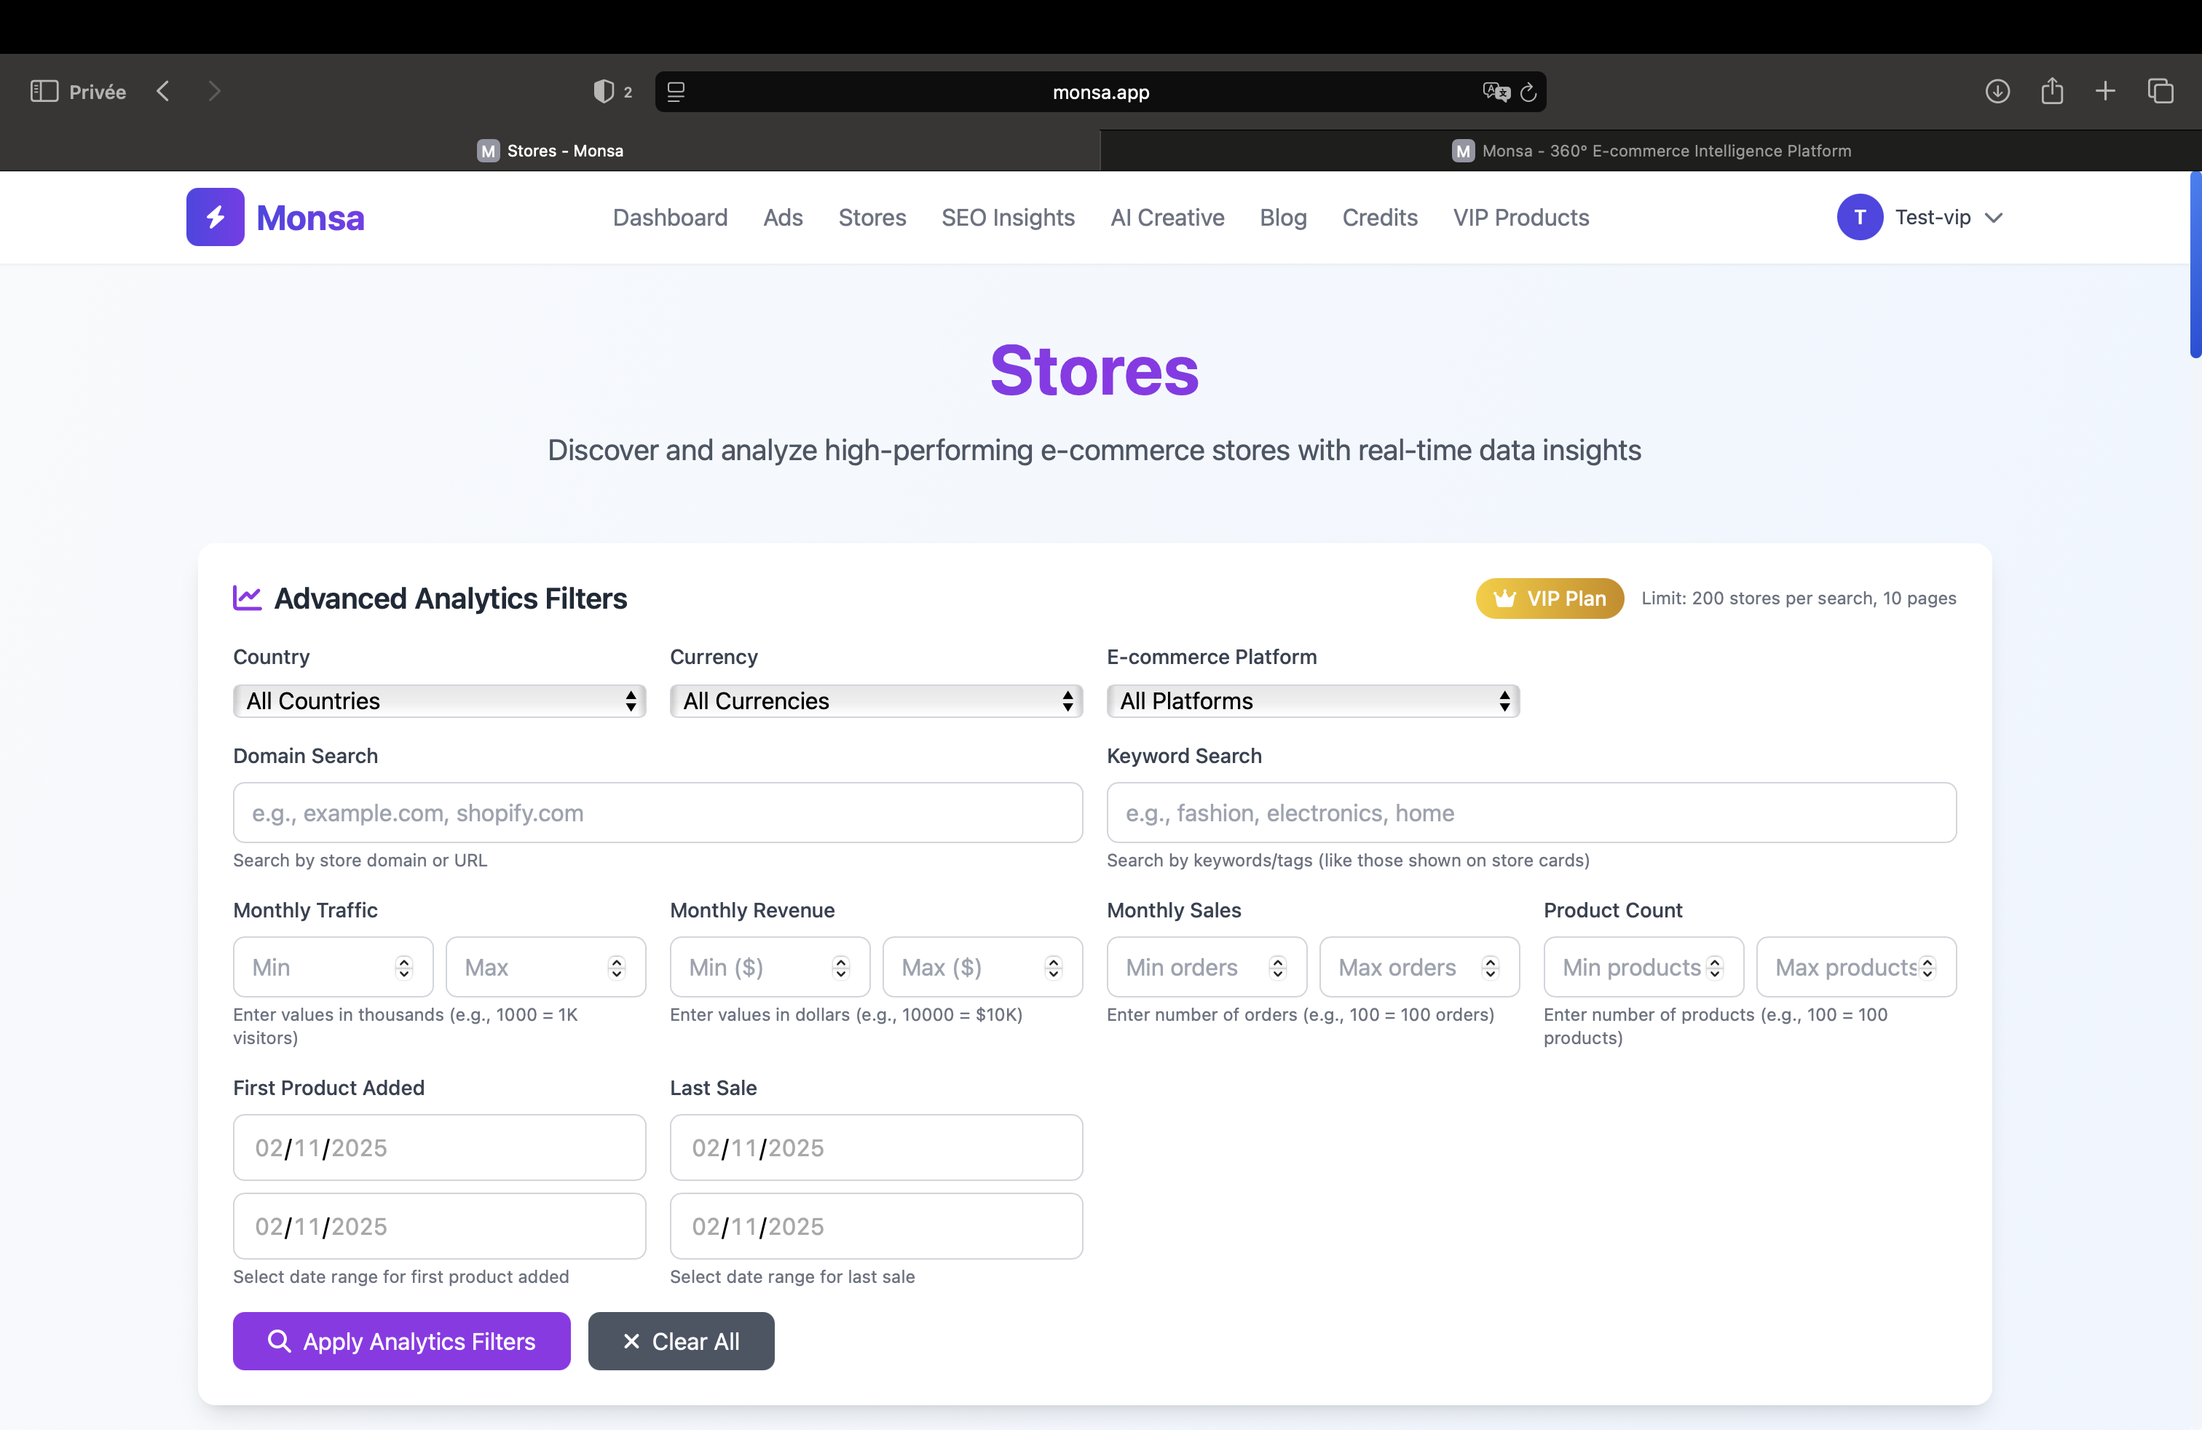Open the All Currencies dropdown
This screenshot has height=1430, width=2202.
[876, 700]
